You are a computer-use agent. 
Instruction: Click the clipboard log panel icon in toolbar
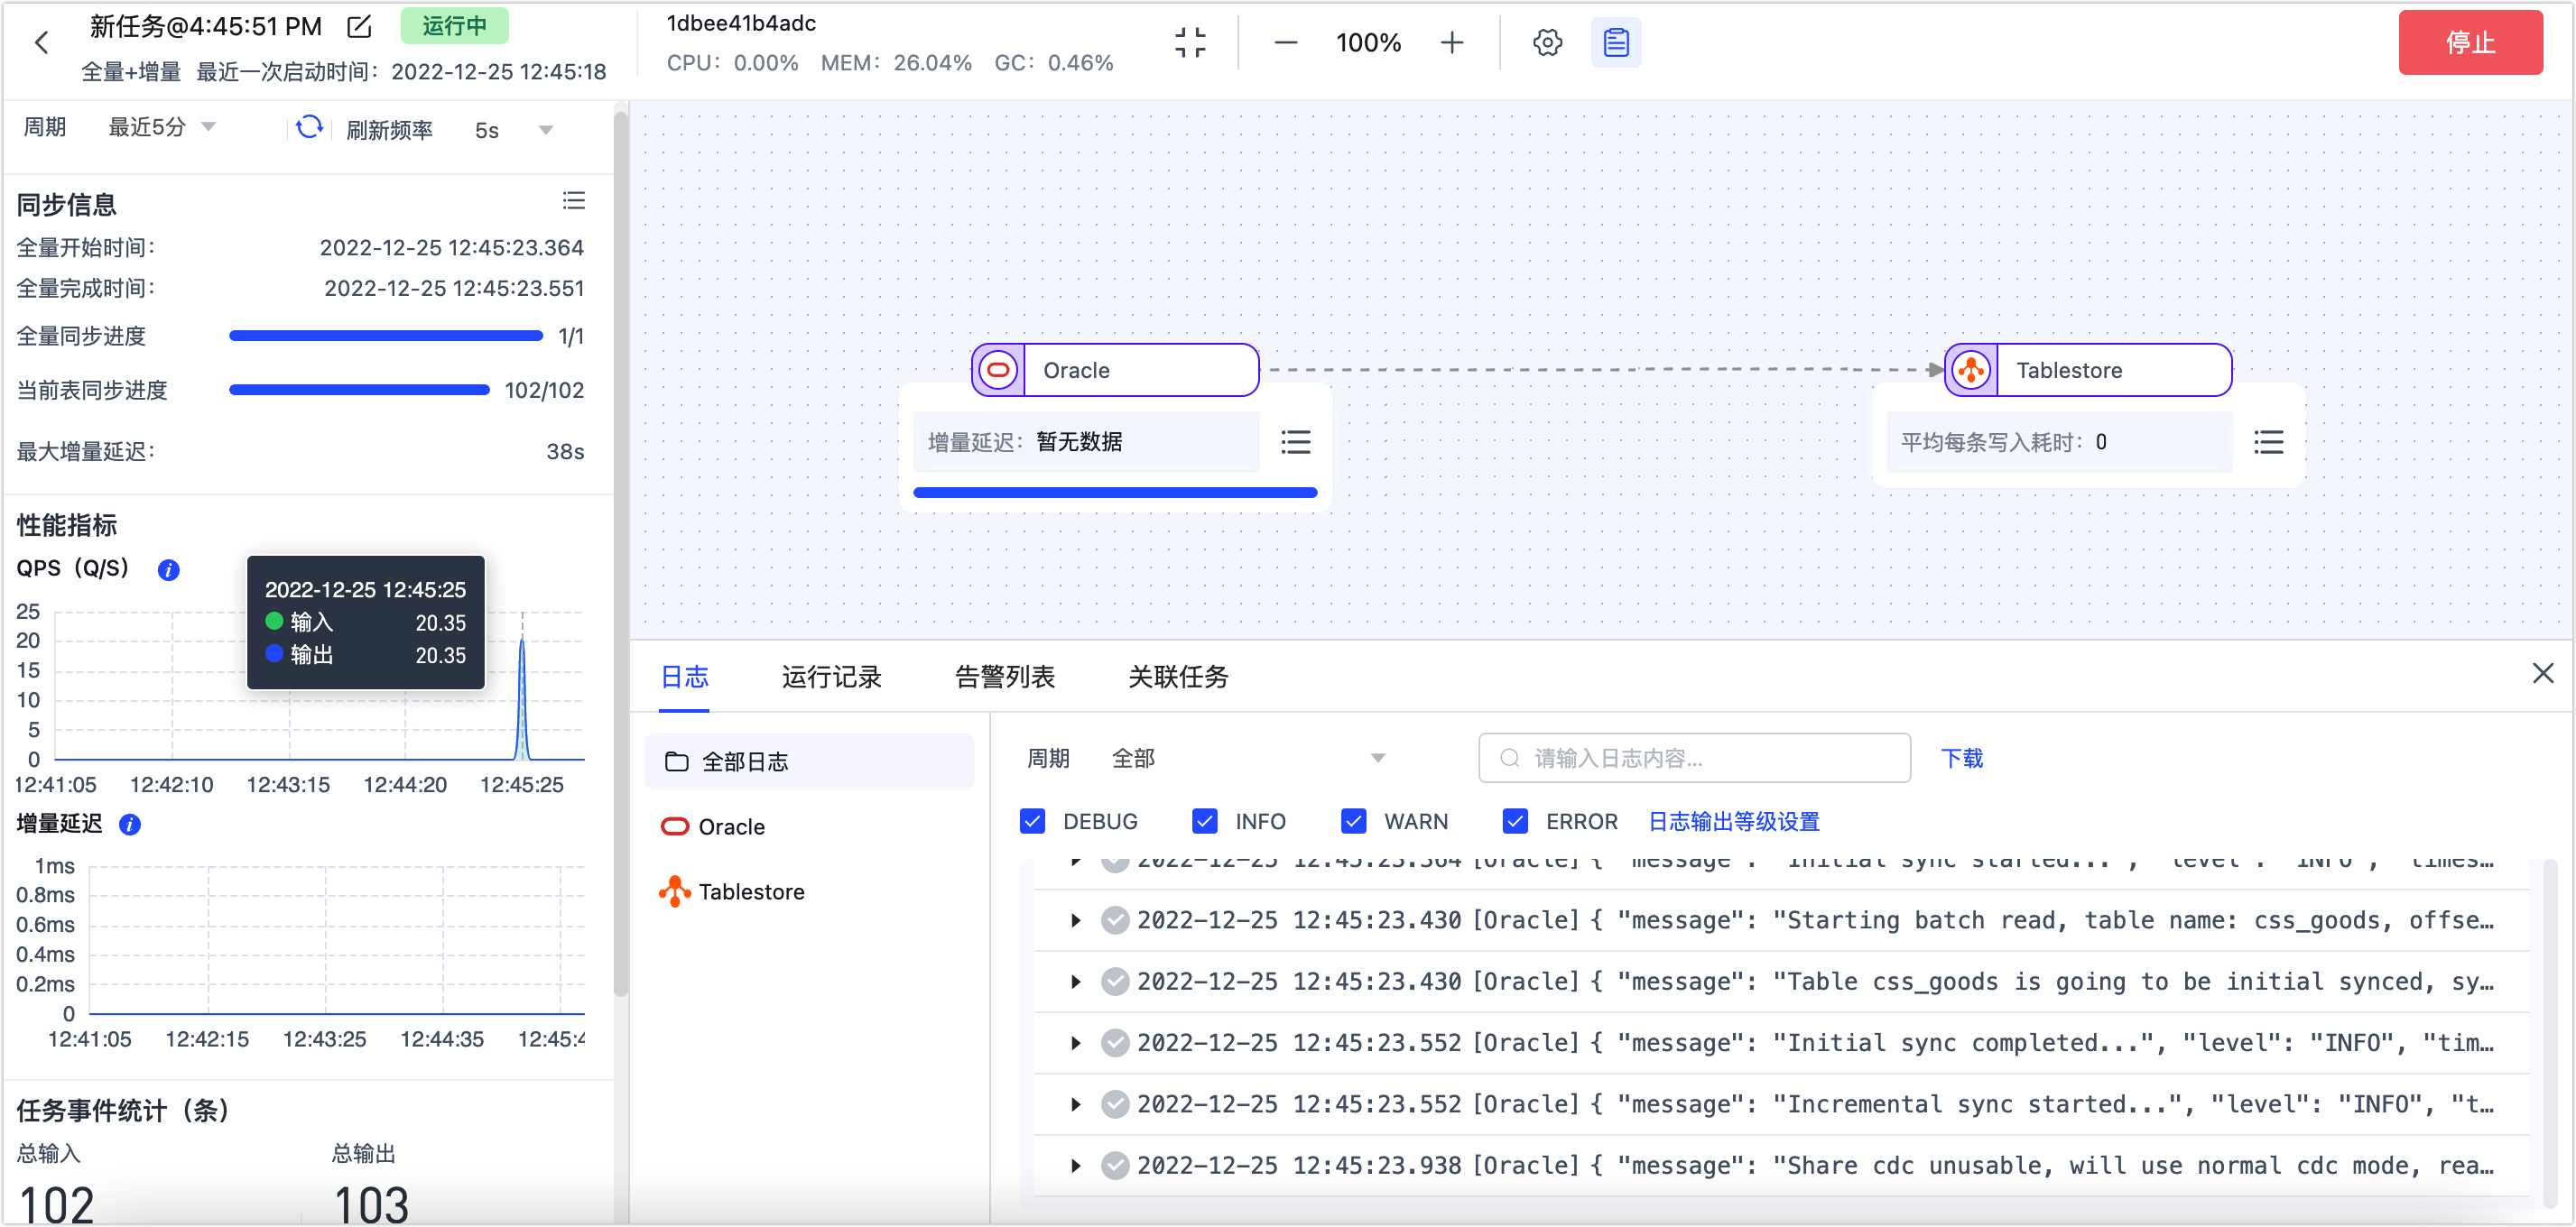1616,42
